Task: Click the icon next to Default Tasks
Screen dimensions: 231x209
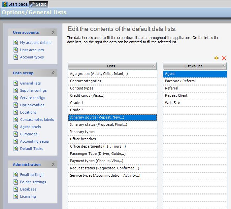Action: pos(16,149)
